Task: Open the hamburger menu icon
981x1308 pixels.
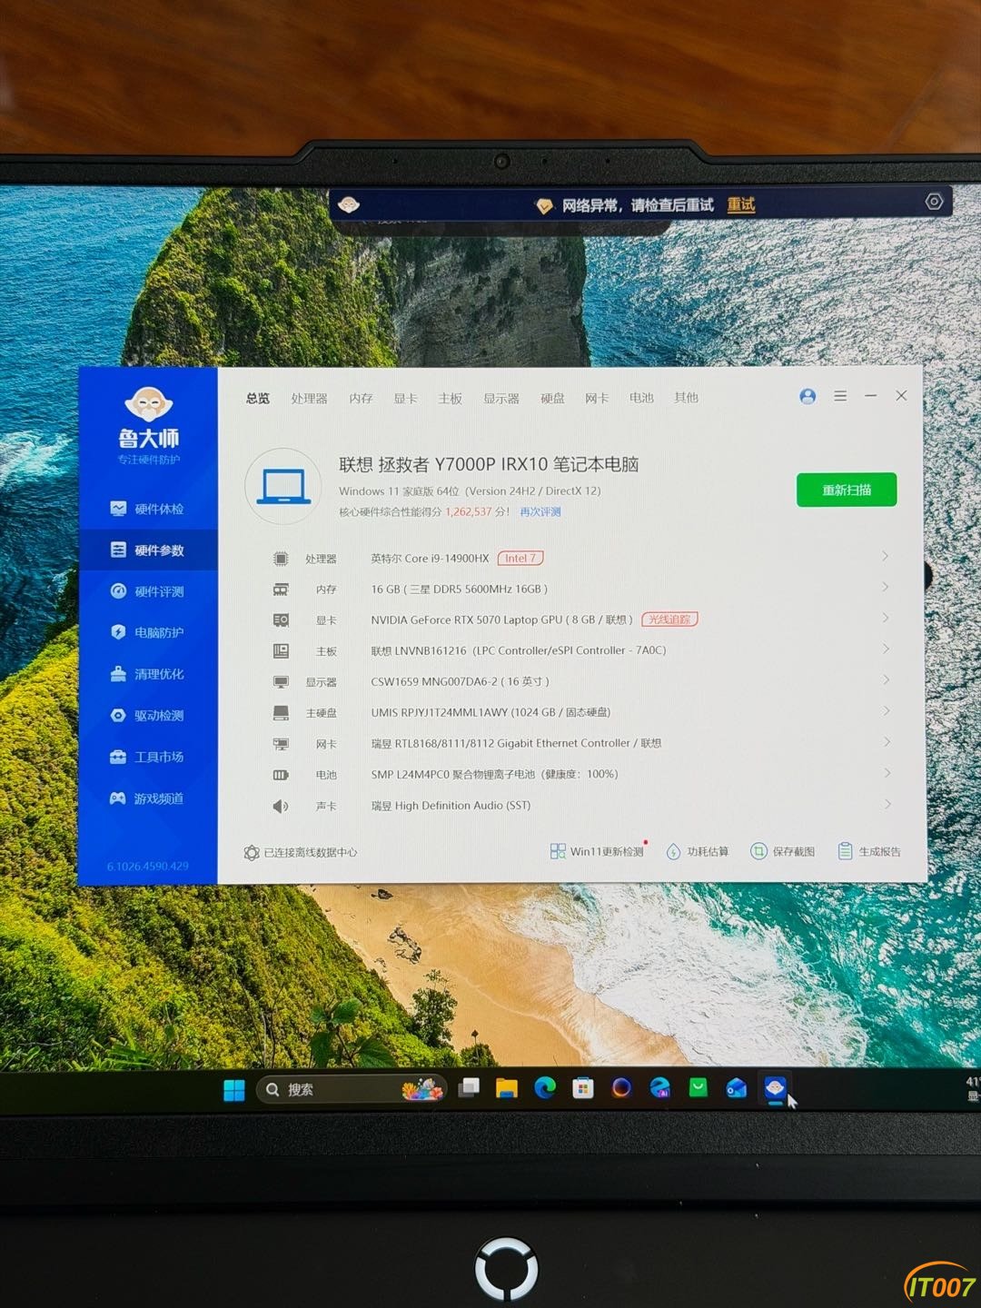Action: [x=840, y=396]
